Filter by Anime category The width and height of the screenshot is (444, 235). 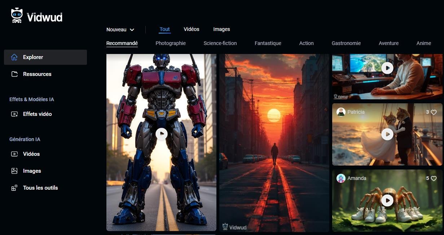[x=424, y=43]
